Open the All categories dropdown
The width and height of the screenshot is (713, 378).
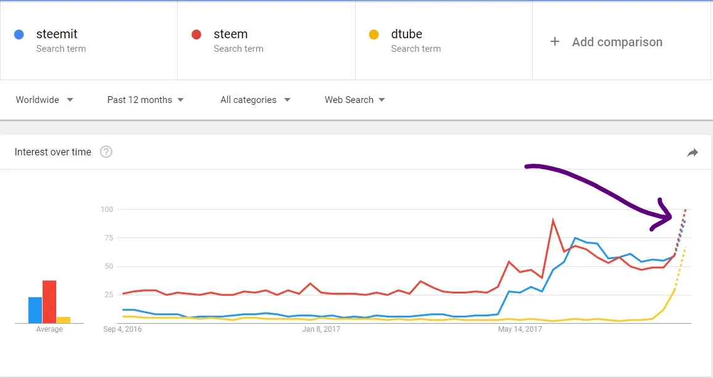click(x=255, y=100)
